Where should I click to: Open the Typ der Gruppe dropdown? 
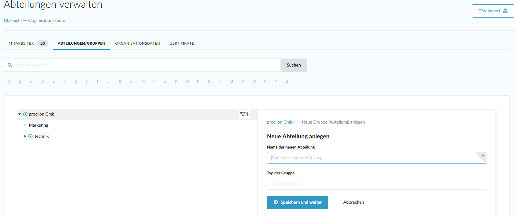376,184
